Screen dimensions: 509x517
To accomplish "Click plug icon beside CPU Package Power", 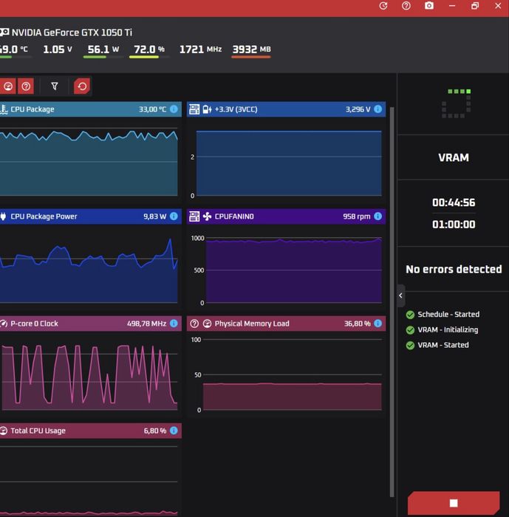I will [x=3, y=216].
